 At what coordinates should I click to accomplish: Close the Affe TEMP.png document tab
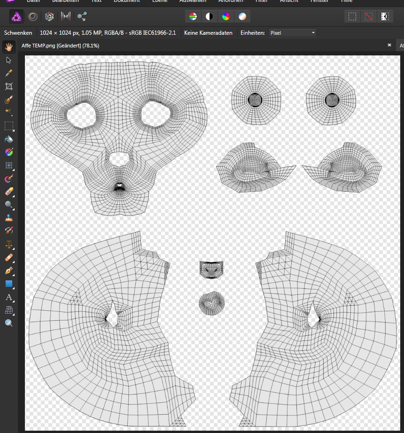pos(389,45)
